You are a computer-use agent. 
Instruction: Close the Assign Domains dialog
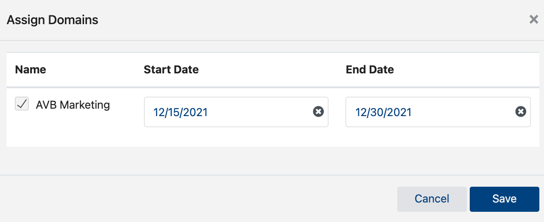coord(534,20)
